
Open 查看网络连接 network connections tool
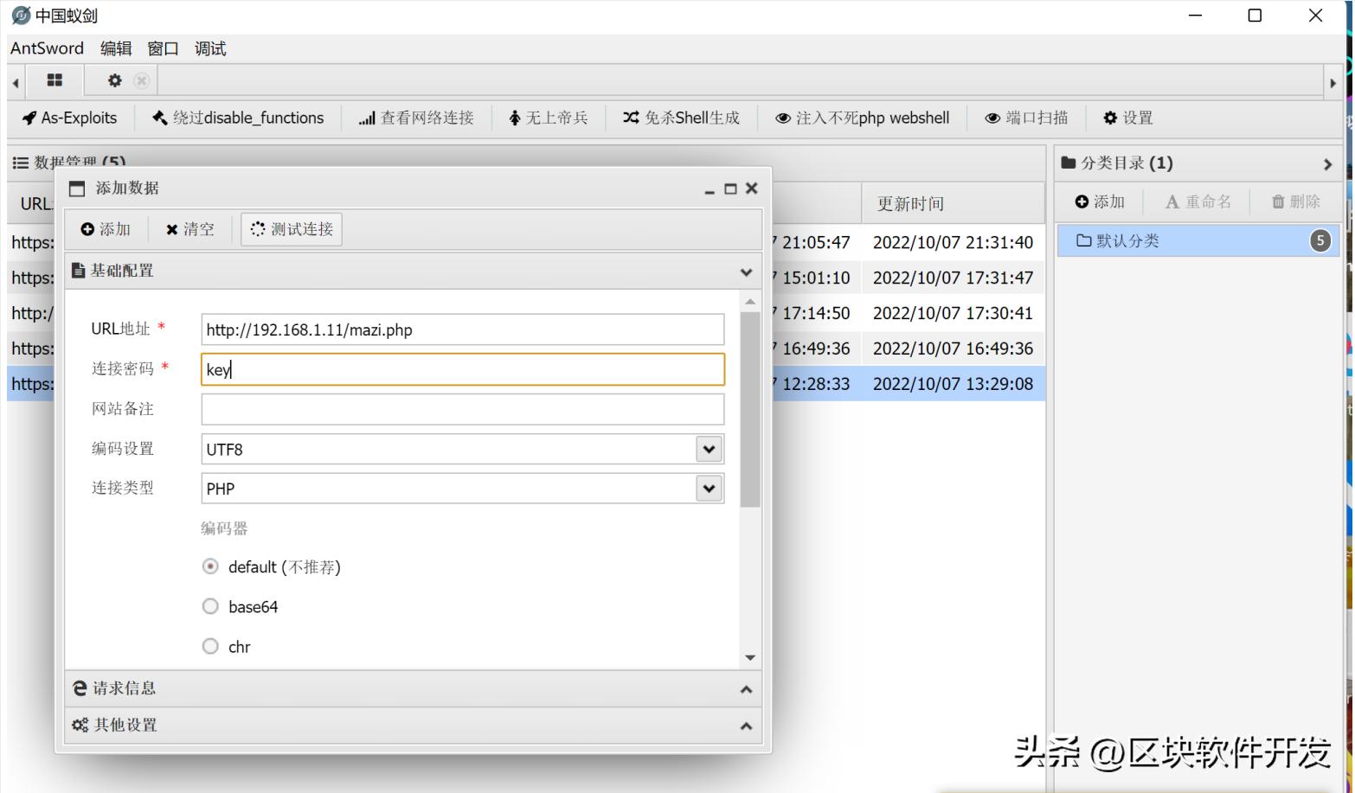point(416,118)
